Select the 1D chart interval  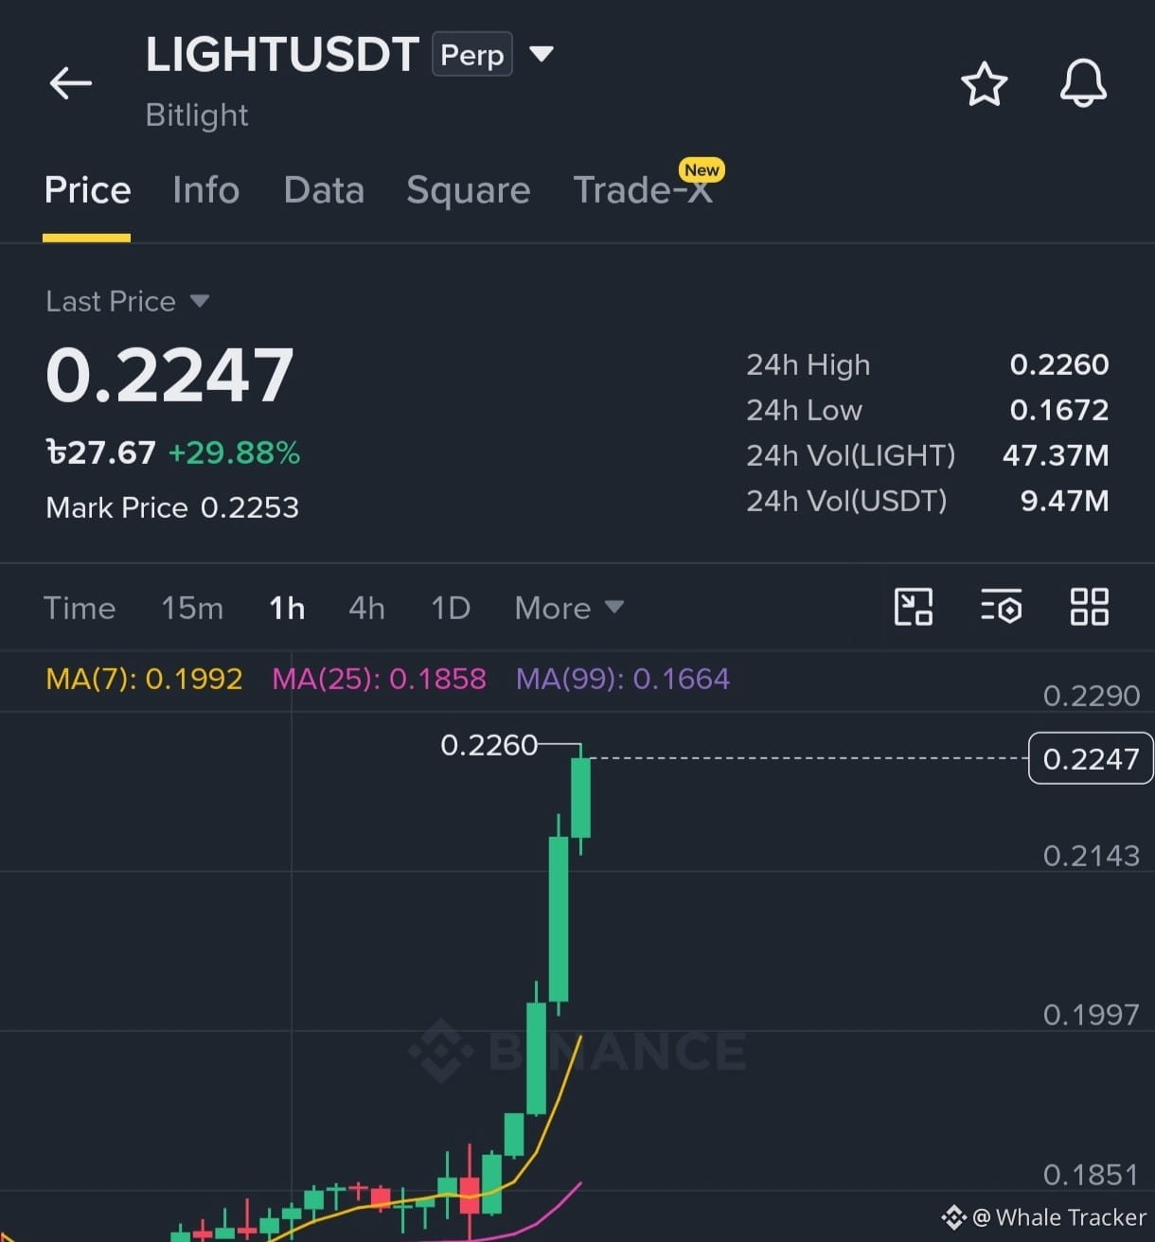coord(451,608)
